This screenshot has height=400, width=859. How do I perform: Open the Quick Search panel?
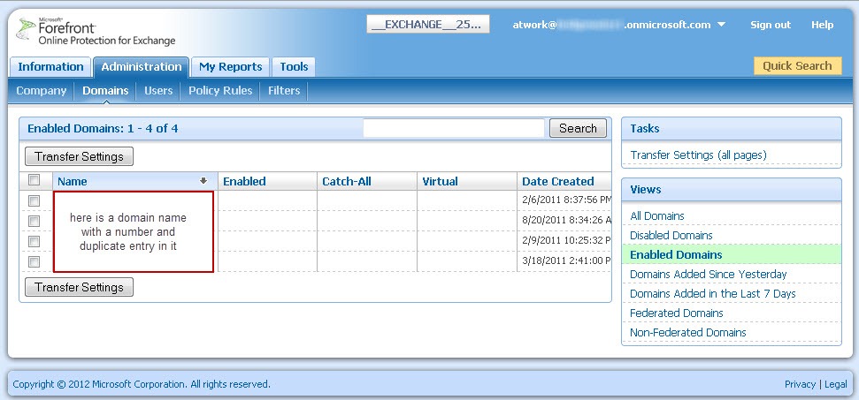(x=796, y=66)
